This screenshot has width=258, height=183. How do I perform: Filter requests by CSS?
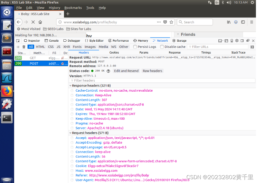pos(51,47)
